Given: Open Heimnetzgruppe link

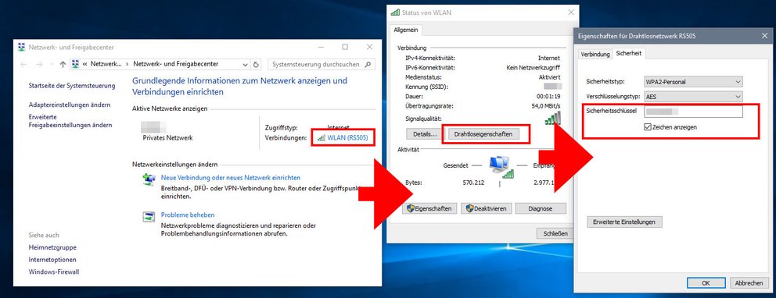Looking at the screenshot, I should [52, 247].
